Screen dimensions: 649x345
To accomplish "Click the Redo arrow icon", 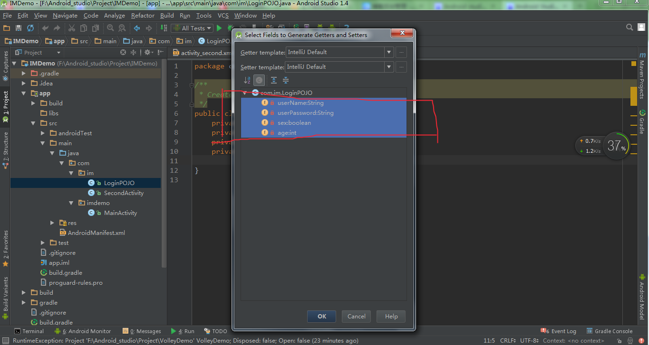I will [58, 28].
